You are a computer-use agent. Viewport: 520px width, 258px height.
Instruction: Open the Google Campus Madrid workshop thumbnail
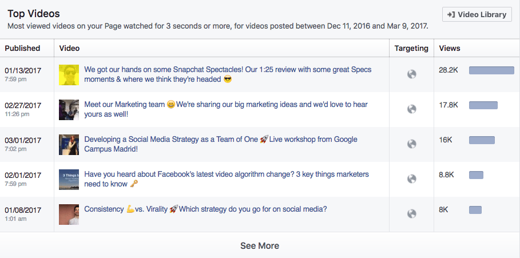pos(69,145)
